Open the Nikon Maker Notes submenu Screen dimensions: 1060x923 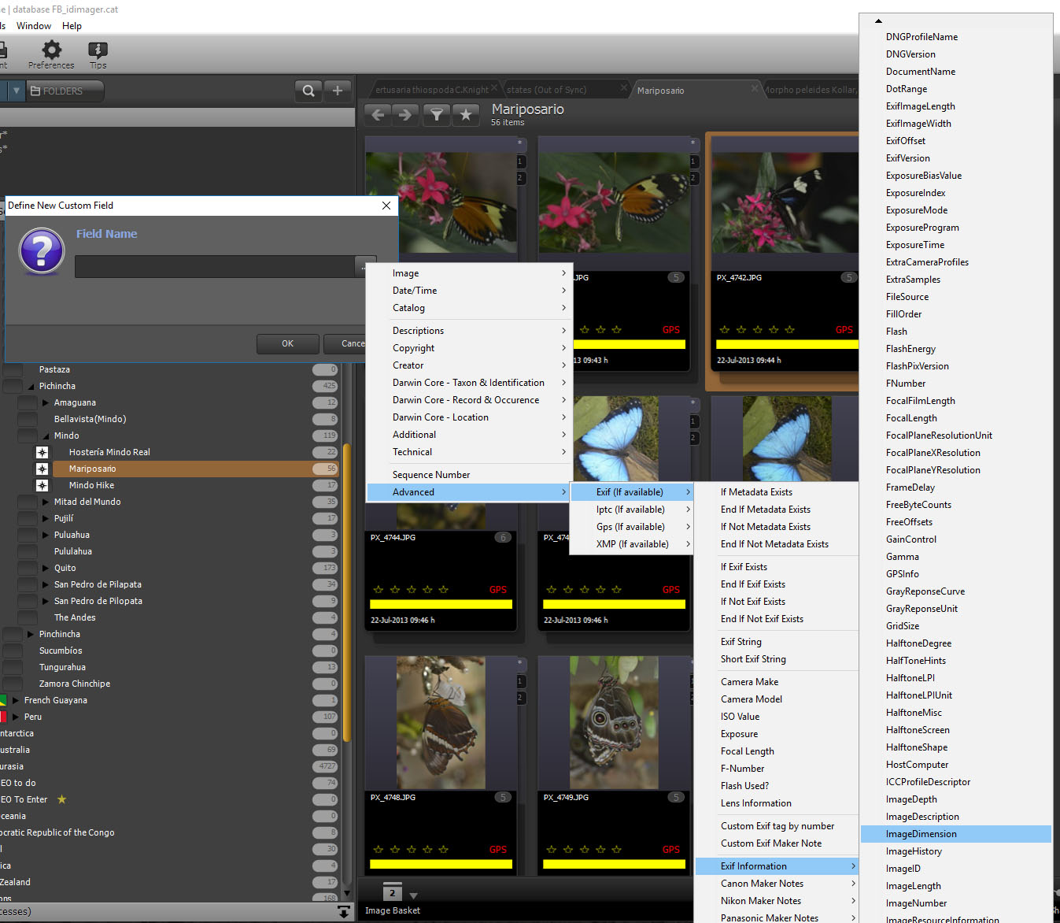(777, 901)
